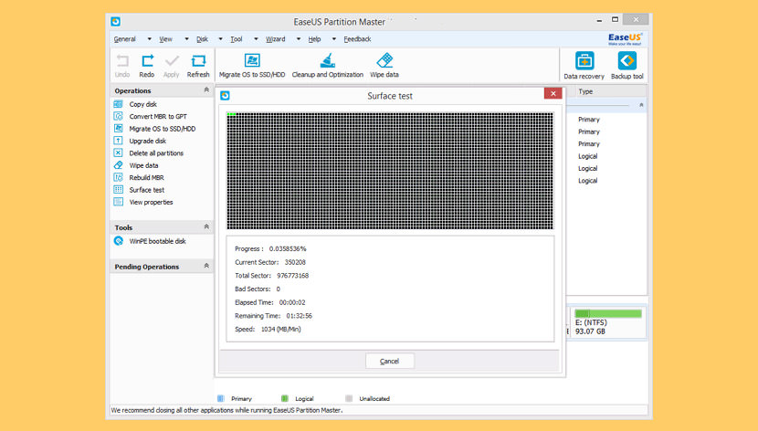758x431 pixels.
Task: Select Copy disk operation text
Action: (143, 104)
